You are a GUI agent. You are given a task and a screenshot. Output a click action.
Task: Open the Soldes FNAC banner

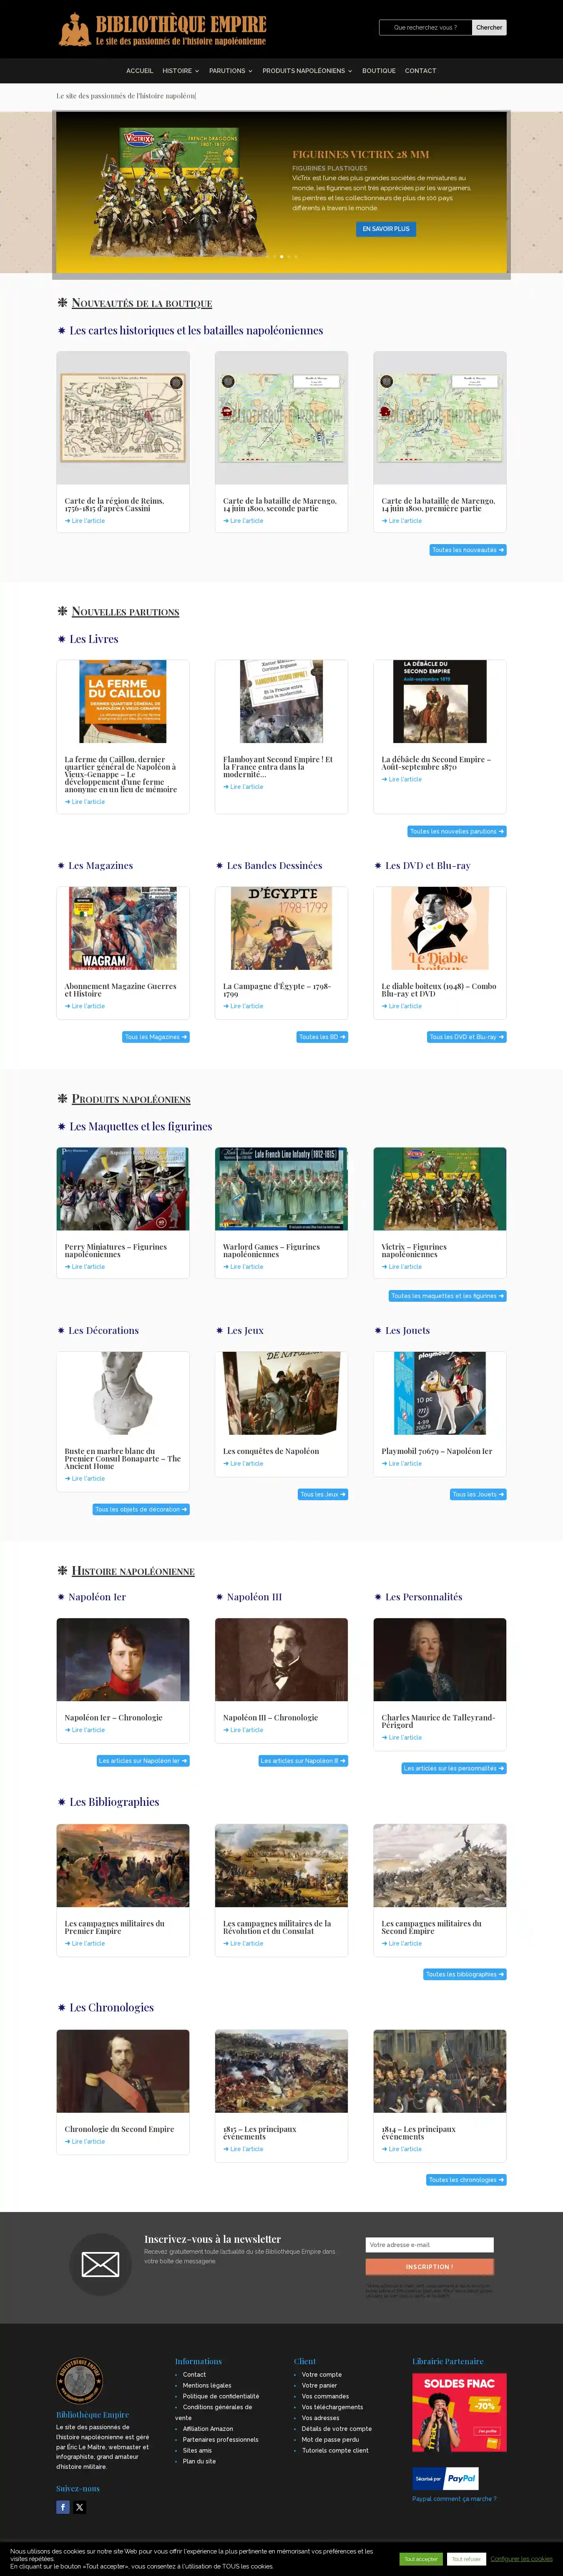pos(459,2412)
